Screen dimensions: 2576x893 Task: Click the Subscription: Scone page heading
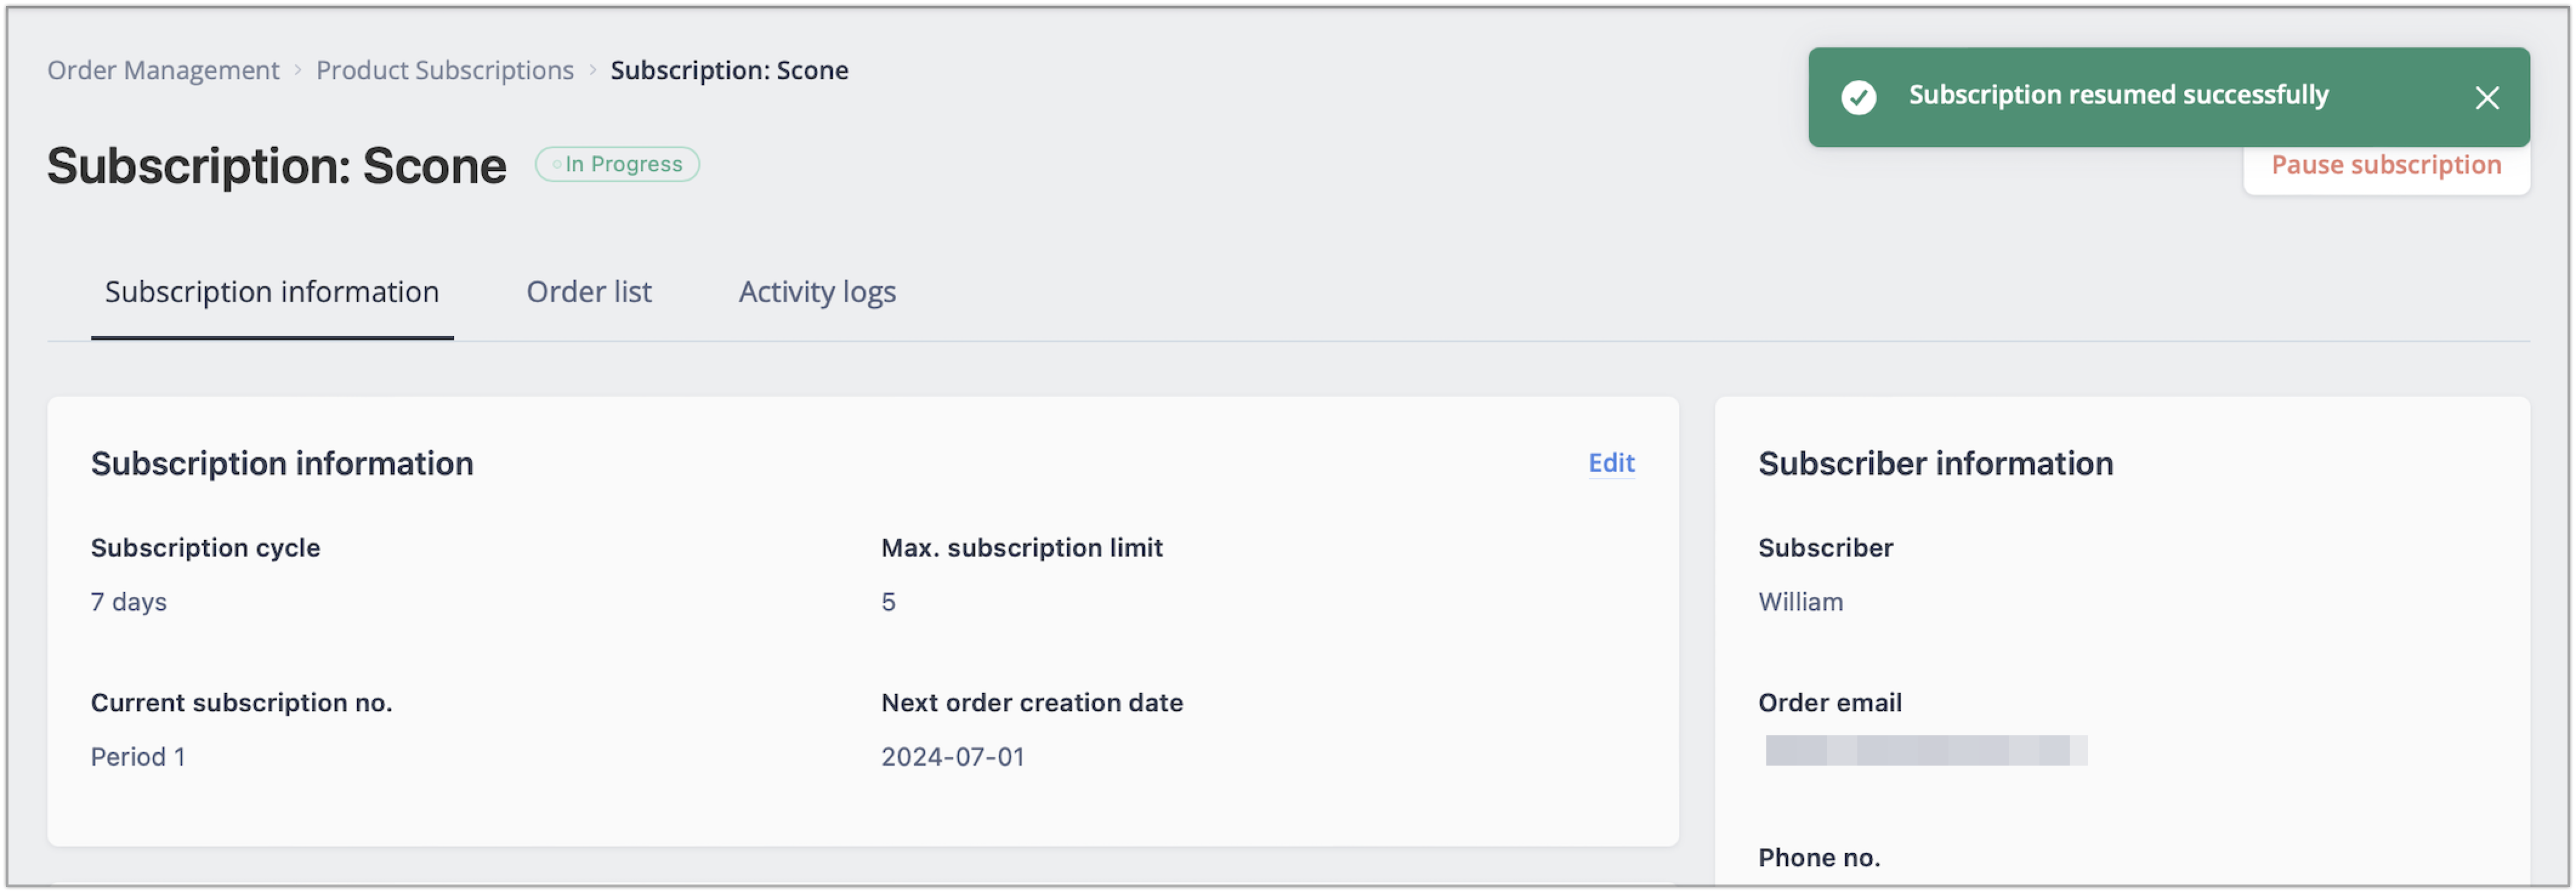point(276,166)
